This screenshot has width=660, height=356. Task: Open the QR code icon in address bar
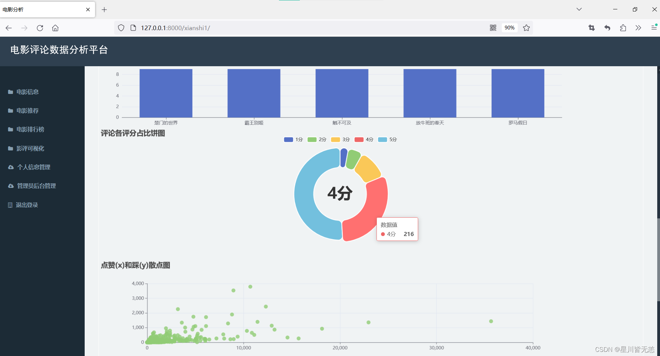coord(493,28)
